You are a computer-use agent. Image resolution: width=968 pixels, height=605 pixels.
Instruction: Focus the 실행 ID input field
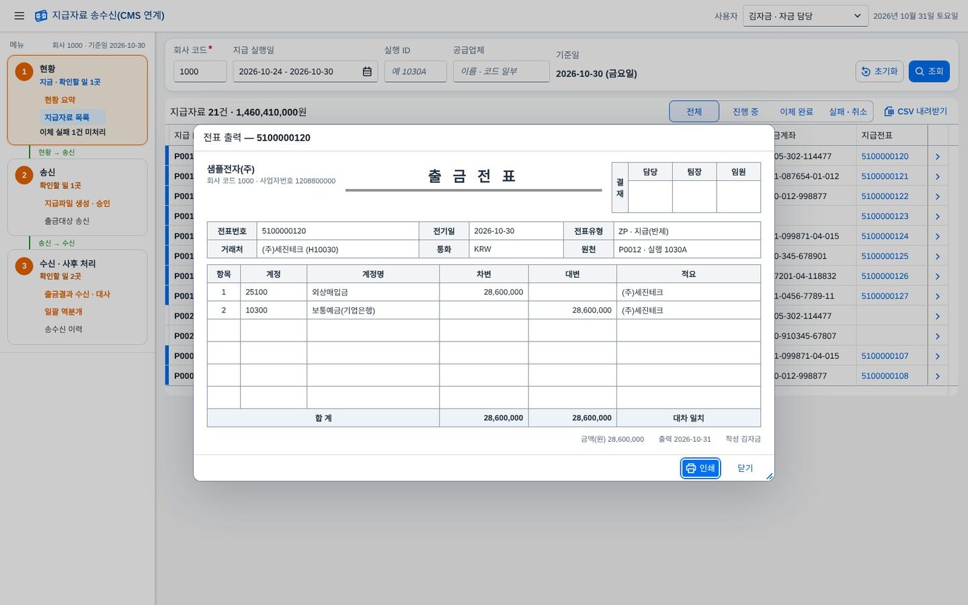415,71
